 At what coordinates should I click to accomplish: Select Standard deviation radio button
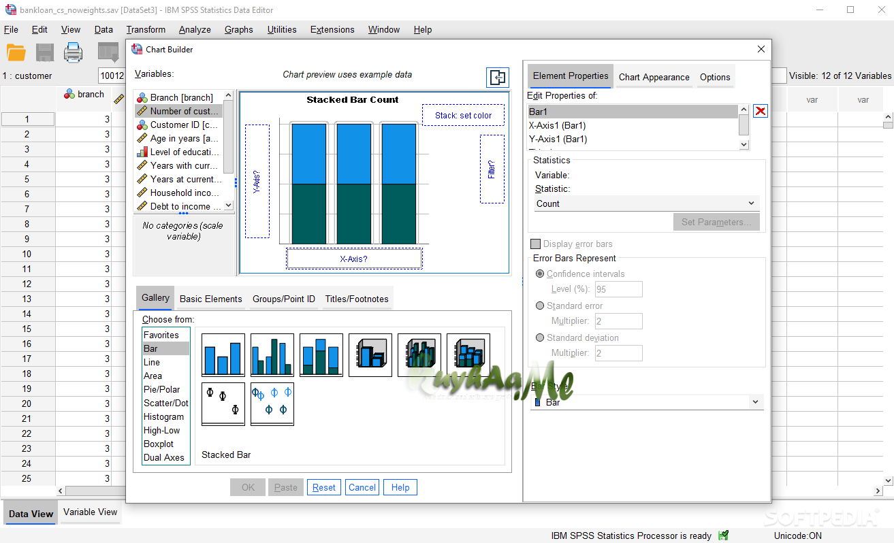540,338
